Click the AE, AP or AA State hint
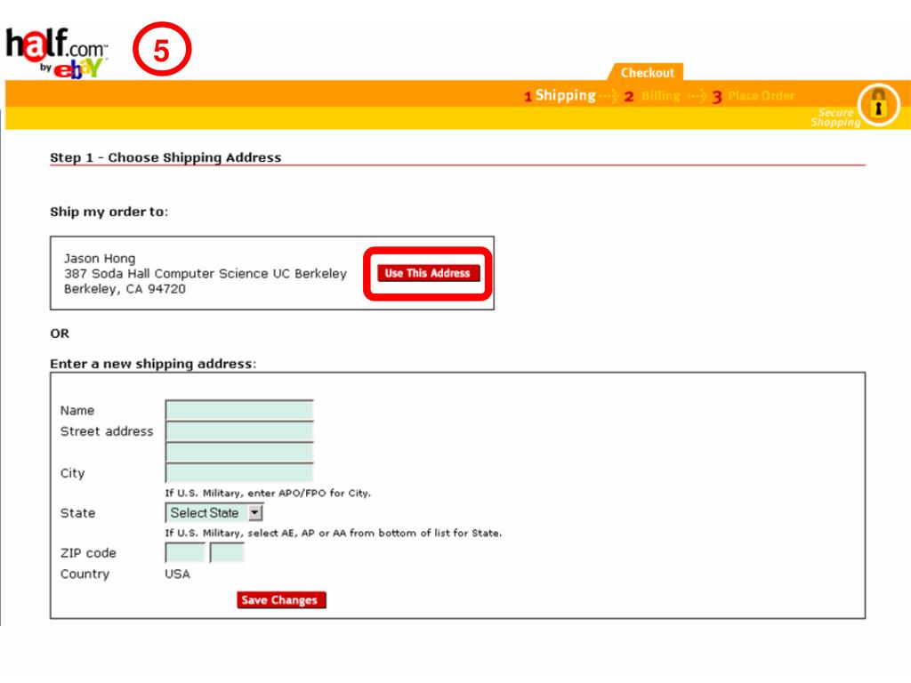 pos(334,534)
